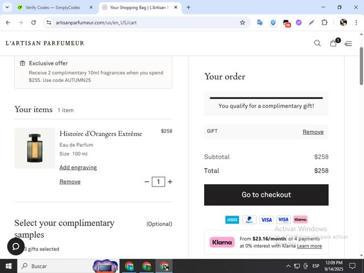Open the Windows notification center icon

click(x=353, y=266)
